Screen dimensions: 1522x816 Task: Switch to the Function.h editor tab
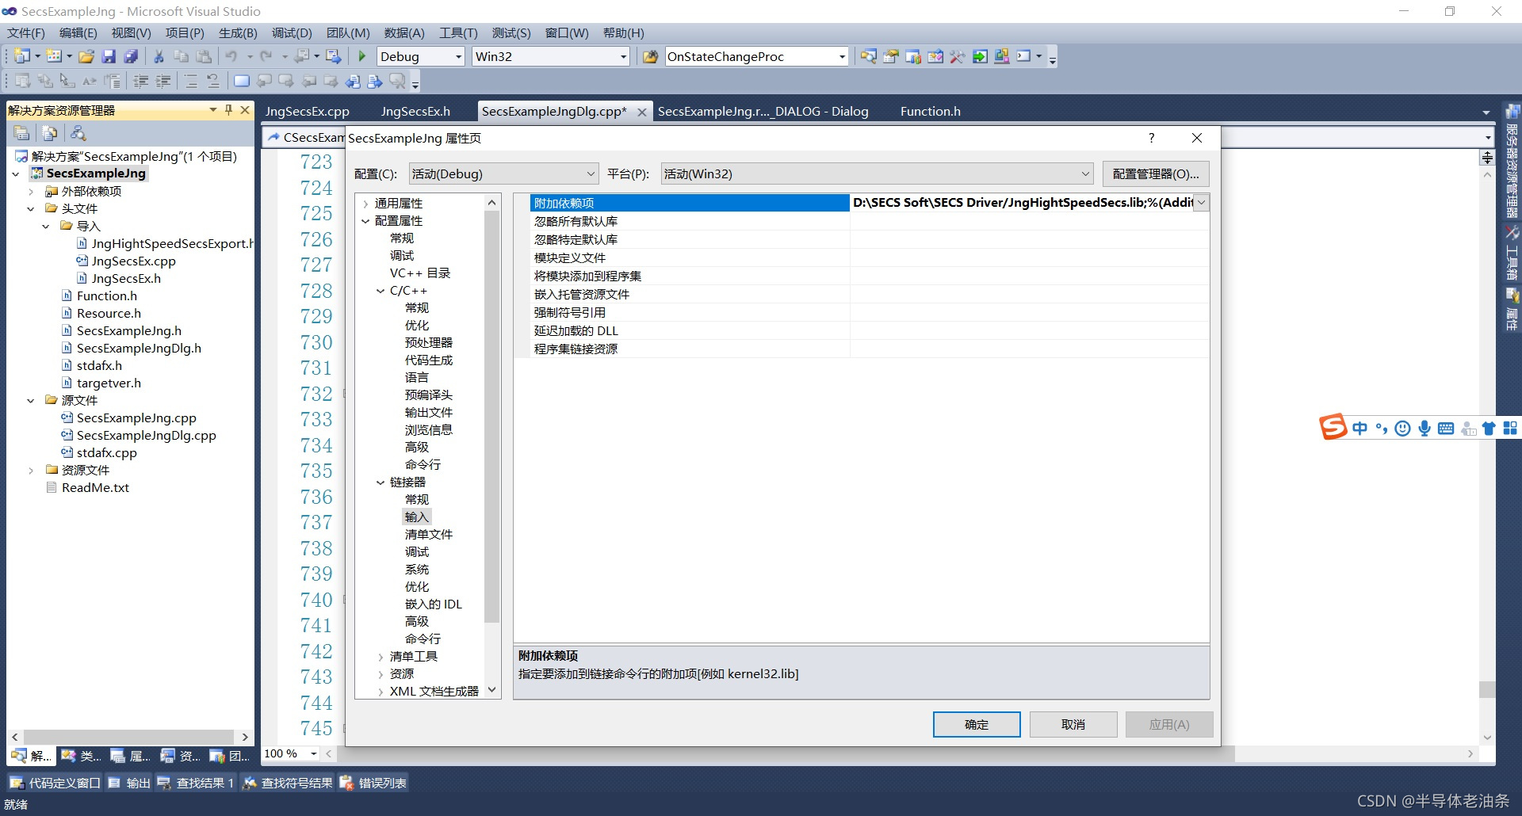tap(930, 111)
